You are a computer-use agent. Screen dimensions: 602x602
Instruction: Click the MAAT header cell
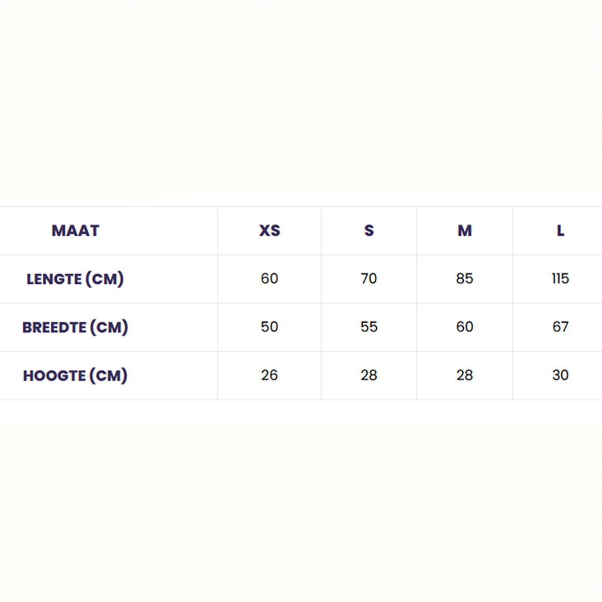[75, 231]
